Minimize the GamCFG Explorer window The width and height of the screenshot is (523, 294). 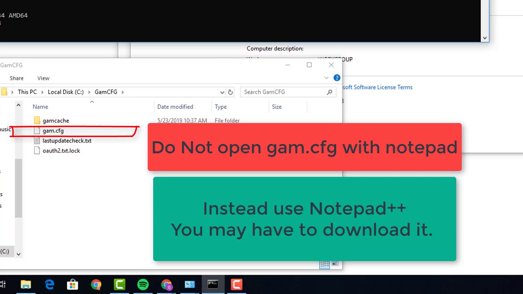(x=288, y=65)
